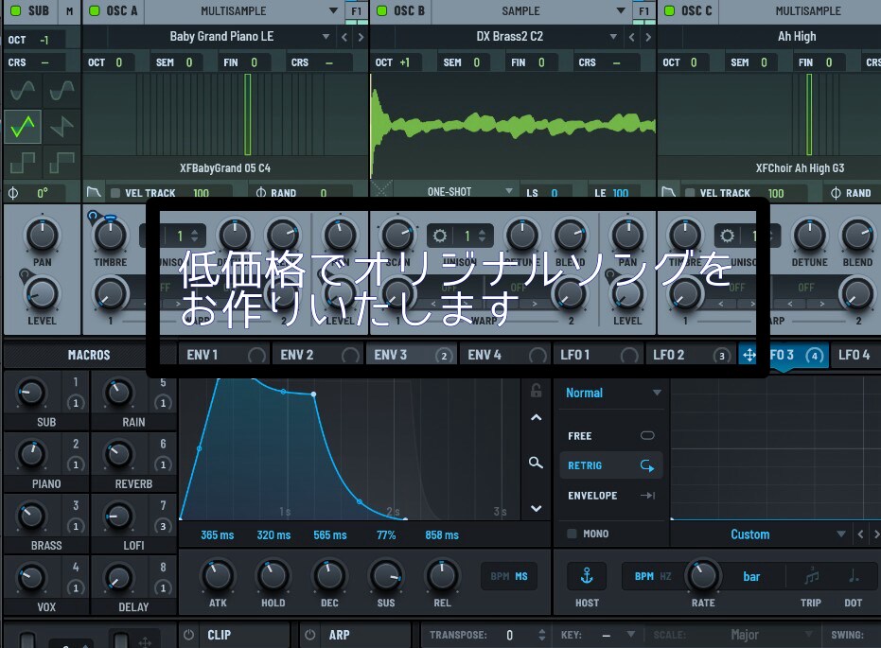Screen dimensions: 881x648
Task: Open the Normal LFO mode dropdown
Action: 612,394
